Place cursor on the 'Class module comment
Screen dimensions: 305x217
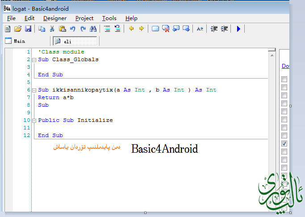pyautogui.click(x=61, y=52)
